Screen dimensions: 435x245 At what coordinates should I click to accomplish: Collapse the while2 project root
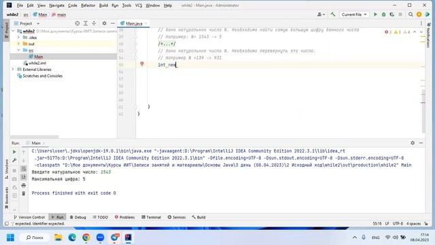pyautogui.click(x=14, y=31)
